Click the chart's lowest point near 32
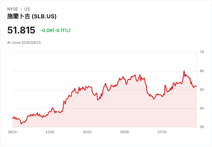Image resolution: width=212 pixels, height=147 pixels. (x=21, y=124)
